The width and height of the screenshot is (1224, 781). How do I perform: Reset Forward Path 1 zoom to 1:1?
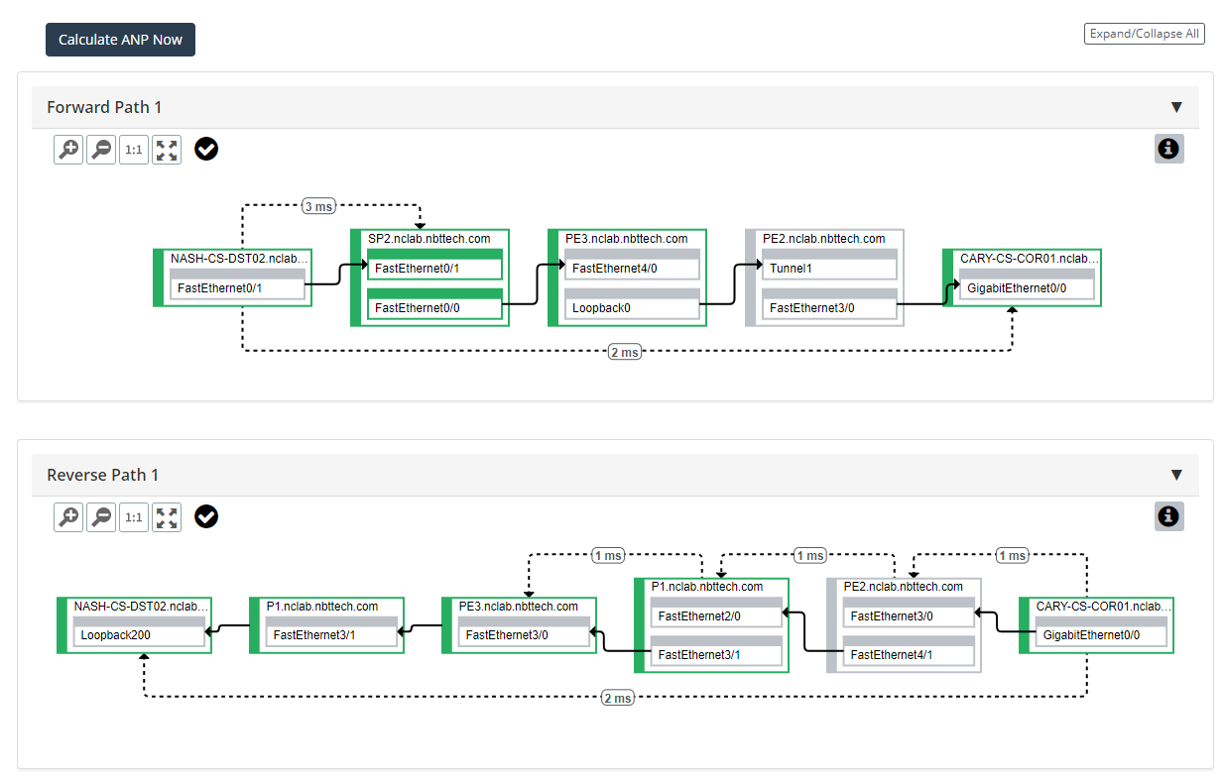click(133, 150)
